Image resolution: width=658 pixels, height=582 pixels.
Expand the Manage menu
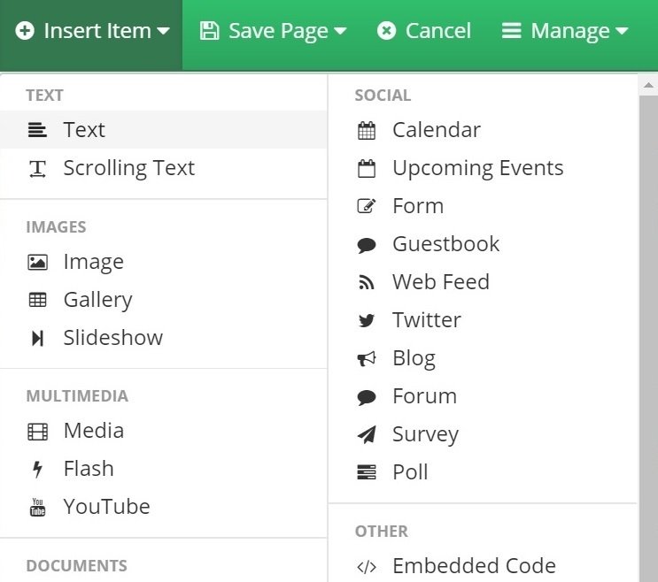(565, 31)
